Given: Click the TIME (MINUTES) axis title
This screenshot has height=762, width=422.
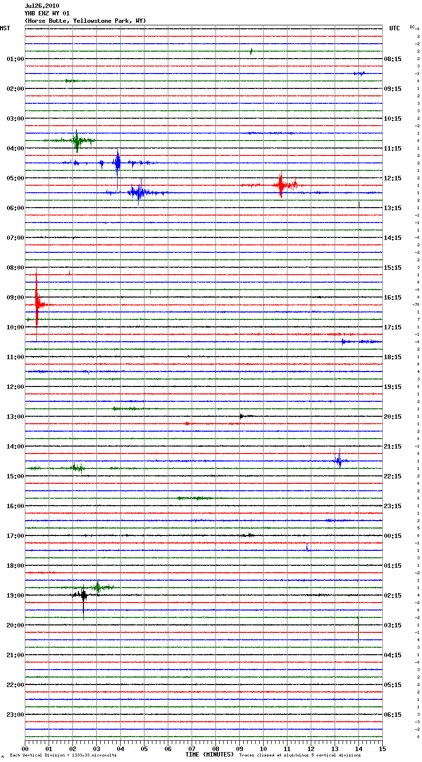Looking at the screenshot, I should [x=210, y=755].
